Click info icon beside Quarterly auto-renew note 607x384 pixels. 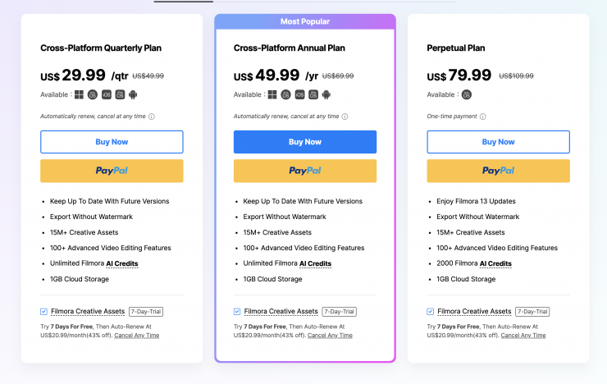tap(152, 117)
